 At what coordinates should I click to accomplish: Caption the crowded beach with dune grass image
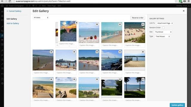coord(135,45)
